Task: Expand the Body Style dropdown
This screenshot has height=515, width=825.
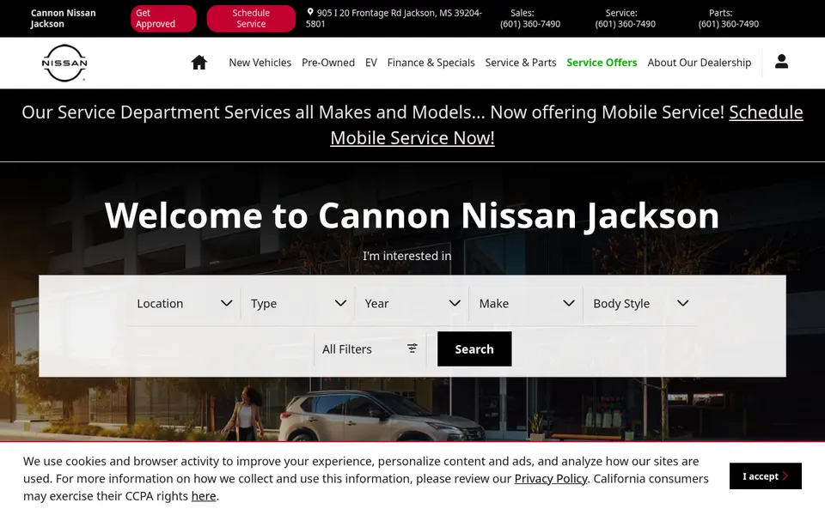Action: 640,303
